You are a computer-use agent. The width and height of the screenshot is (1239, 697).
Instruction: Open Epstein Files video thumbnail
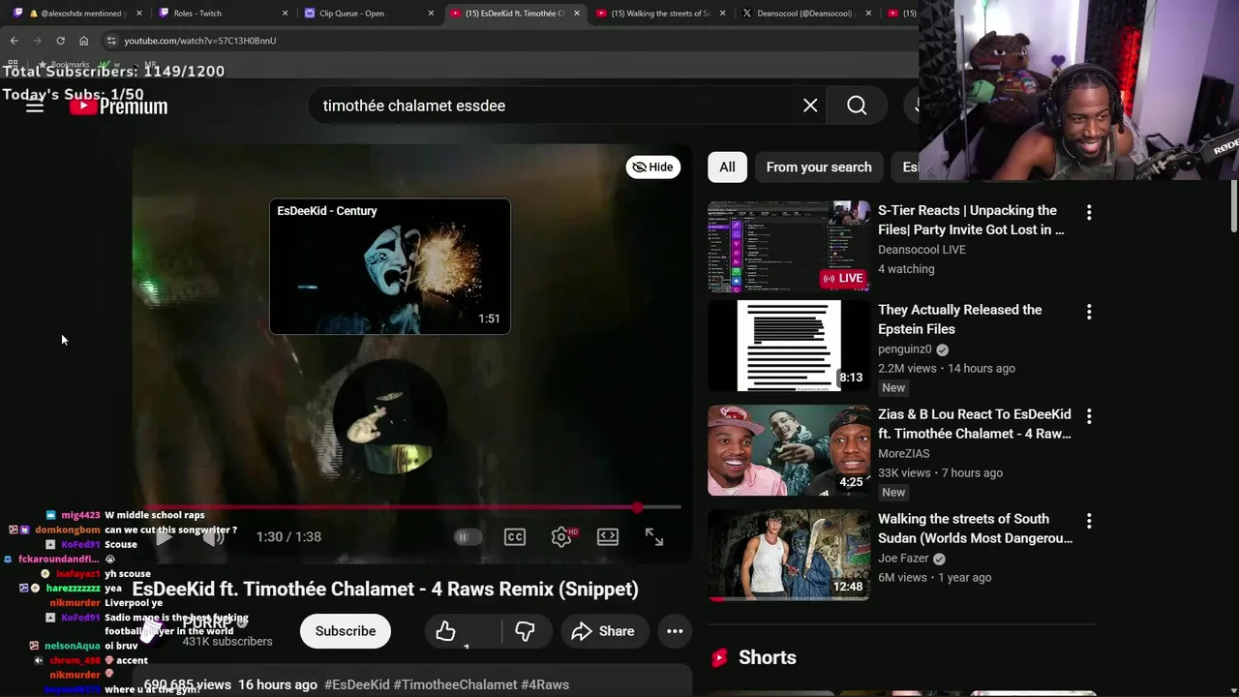pos(789,346)
